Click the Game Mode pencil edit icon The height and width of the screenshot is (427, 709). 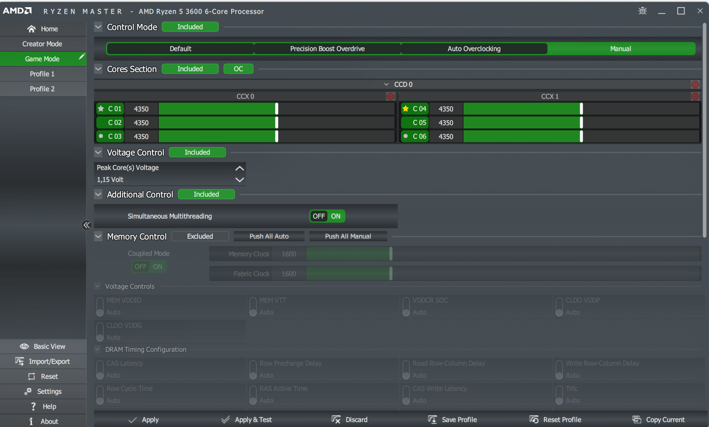click(82, 57)
